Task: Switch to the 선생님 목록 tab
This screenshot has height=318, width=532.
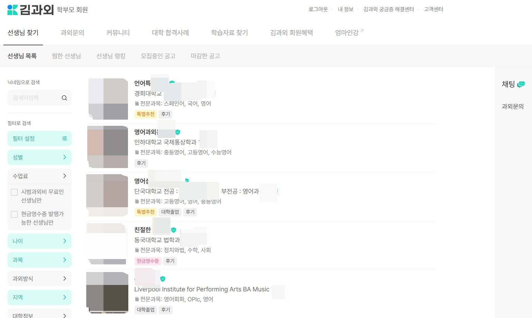Action: click(22, 56)
